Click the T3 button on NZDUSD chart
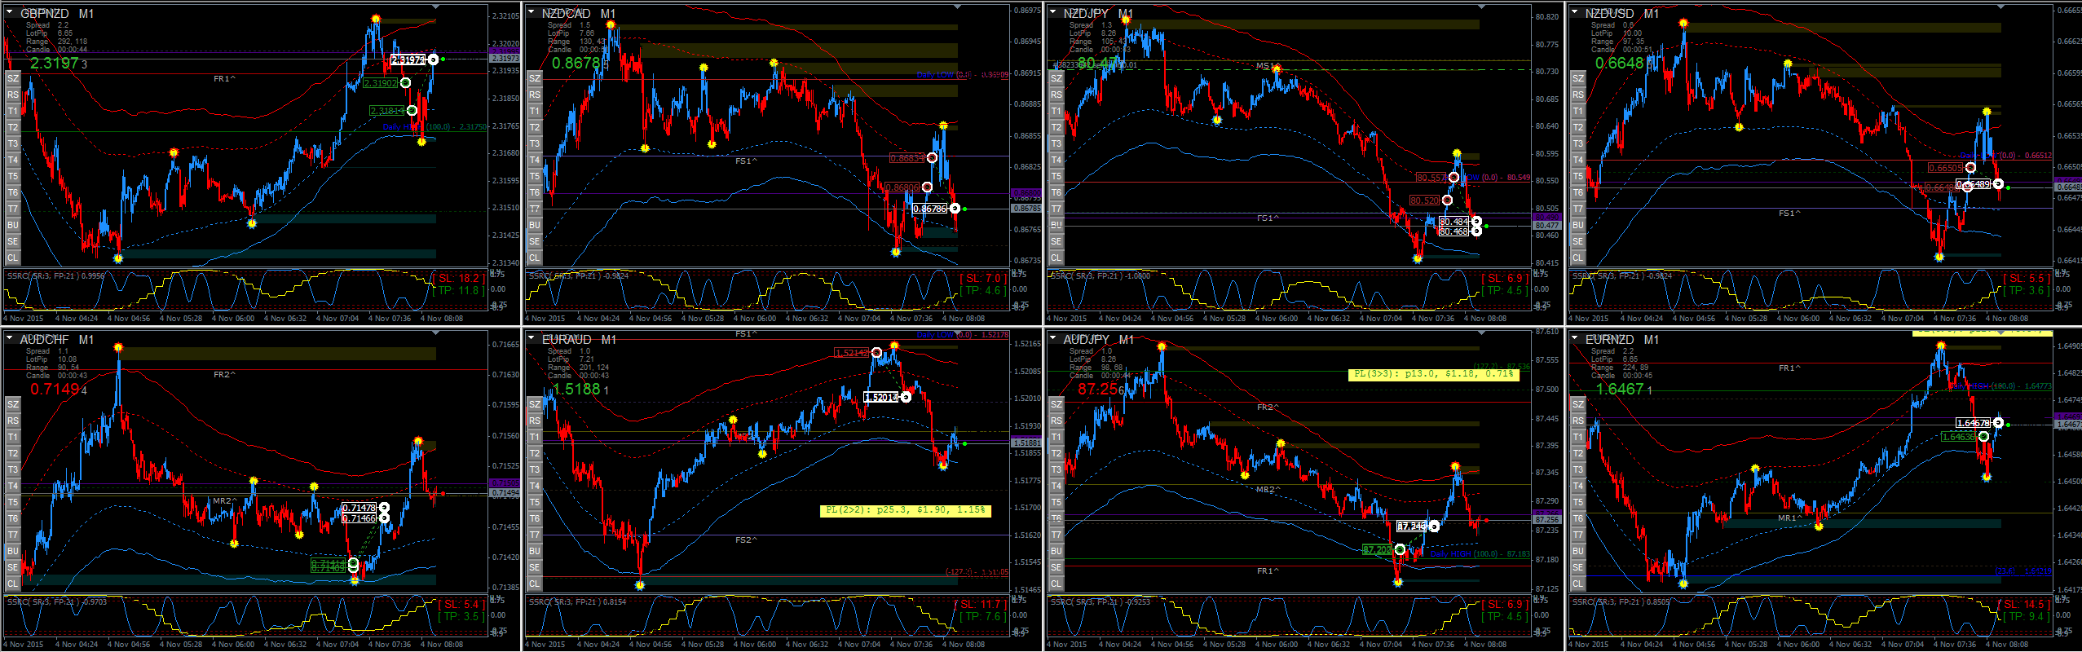 coord(1577,143)
